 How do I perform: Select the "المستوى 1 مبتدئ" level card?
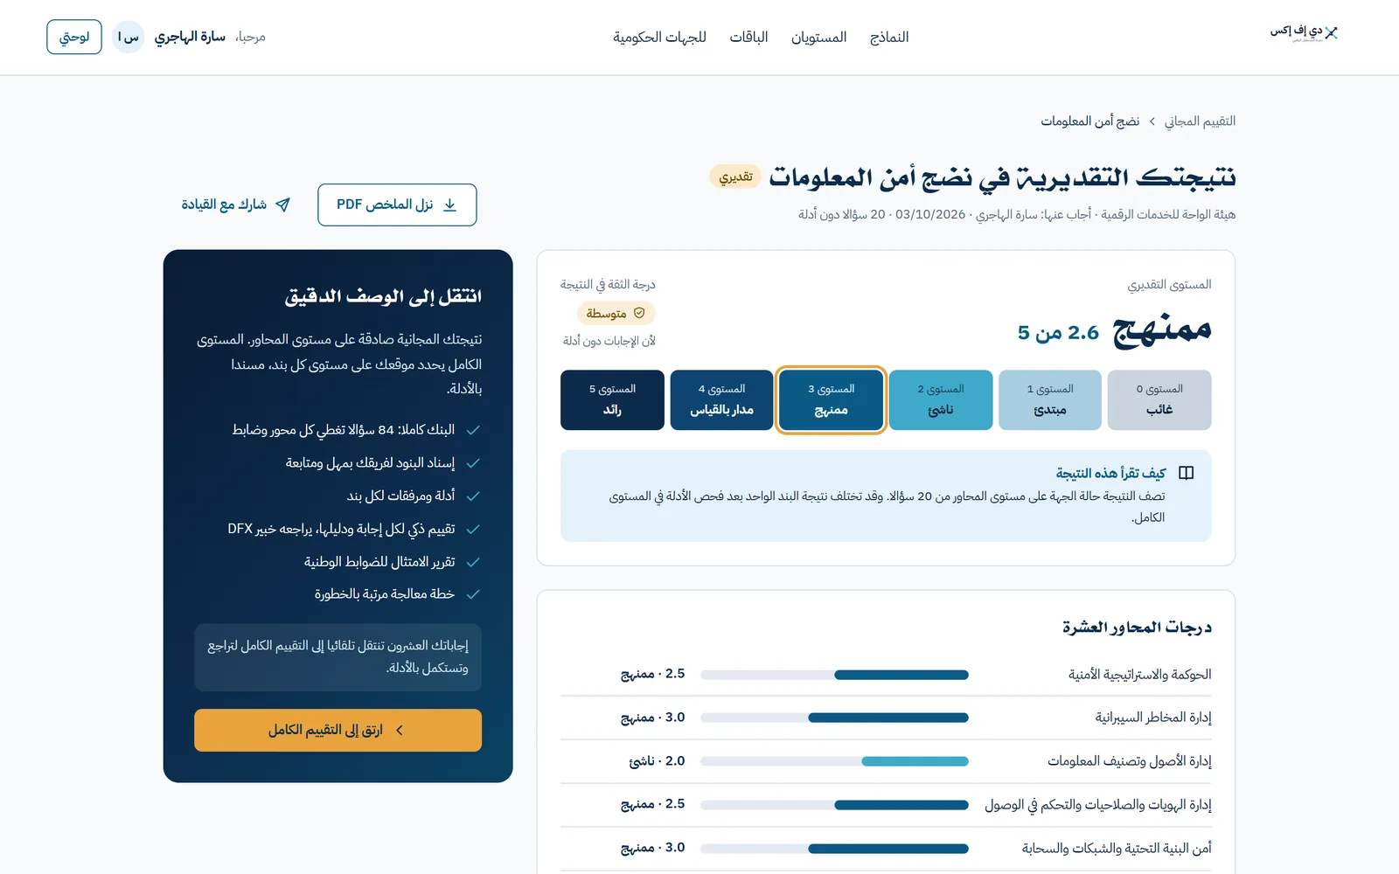pyautogui.click(x=1050, y=400)
